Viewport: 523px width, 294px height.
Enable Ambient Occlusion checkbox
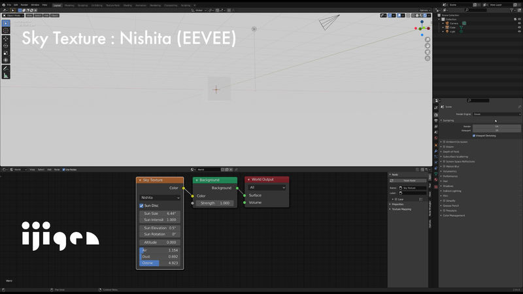445,142
